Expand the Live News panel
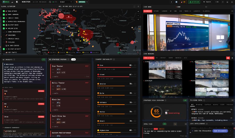The image size is (235, 138). pyautogui.click(x=232, y=7)
